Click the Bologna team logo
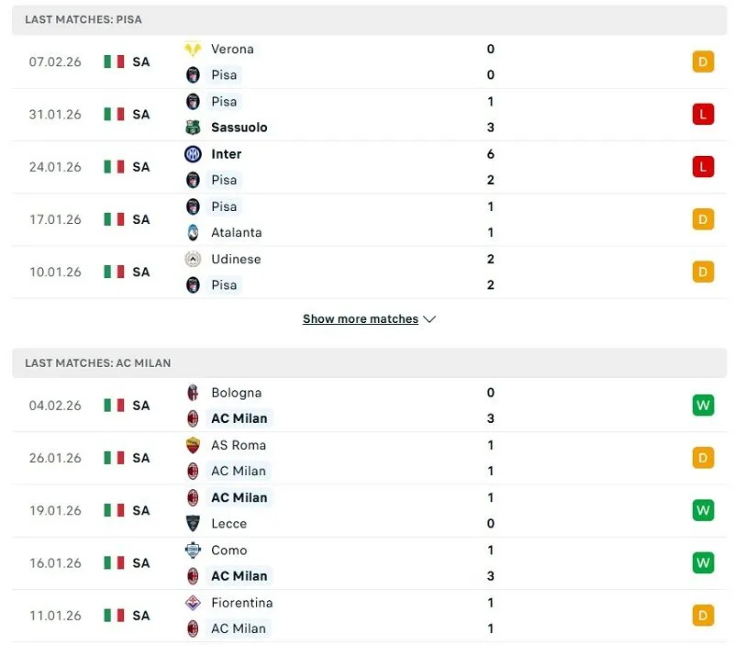The width and height of the screenshot is (734, 645). point(193,393)
